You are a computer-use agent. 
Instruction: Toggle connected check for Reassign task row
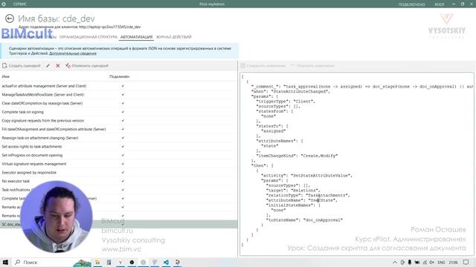pyautogui.click(x=123, y=138)
